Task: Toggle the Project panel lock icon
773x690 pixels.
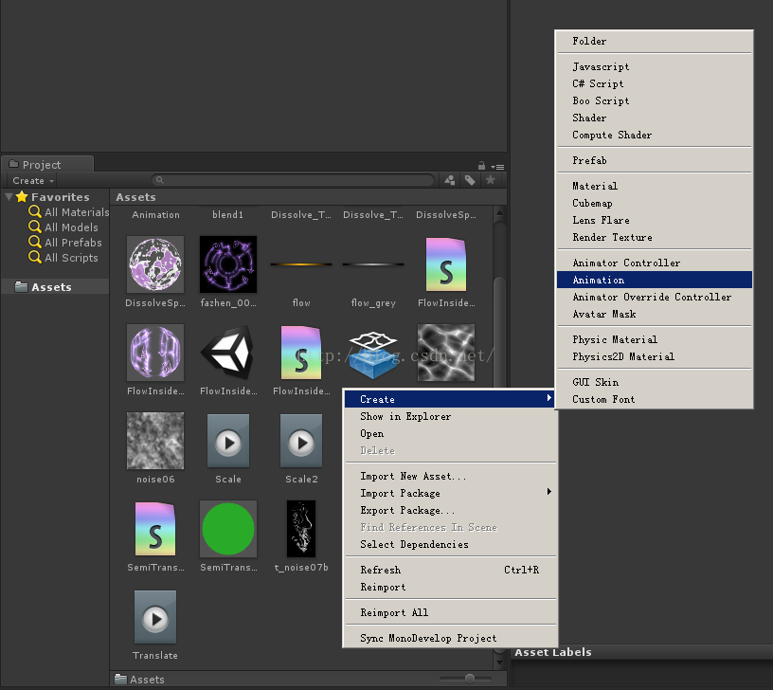Action: [481, 166]
